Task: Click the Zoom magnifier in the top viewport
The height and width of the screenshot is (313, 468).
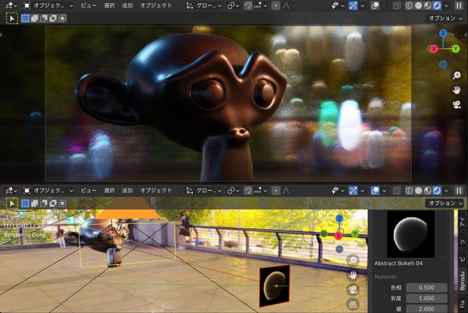Action: [x=457, y=75]
